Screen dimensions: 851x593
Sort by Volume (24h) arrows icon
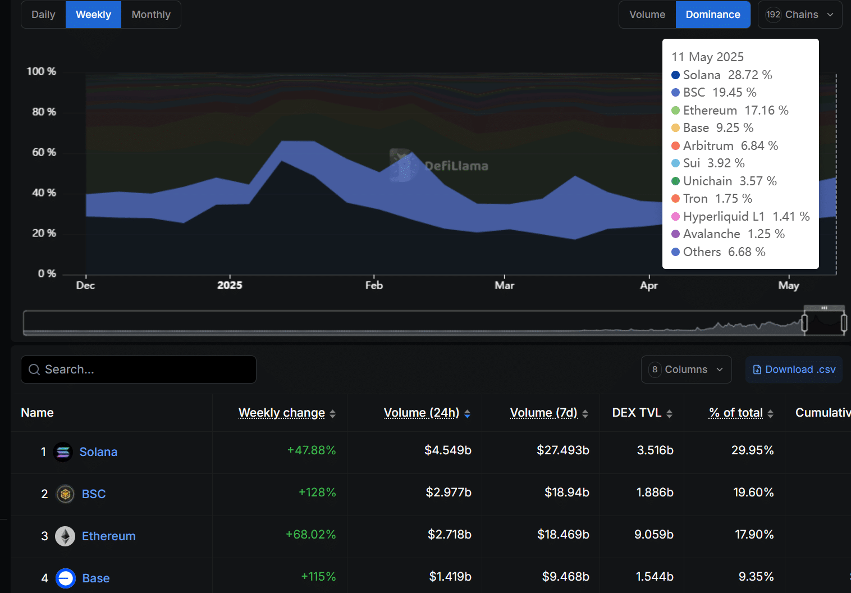(467, 414)
